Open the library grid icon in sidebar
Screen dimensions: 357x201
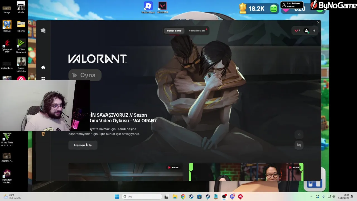(x=43, y=79)
